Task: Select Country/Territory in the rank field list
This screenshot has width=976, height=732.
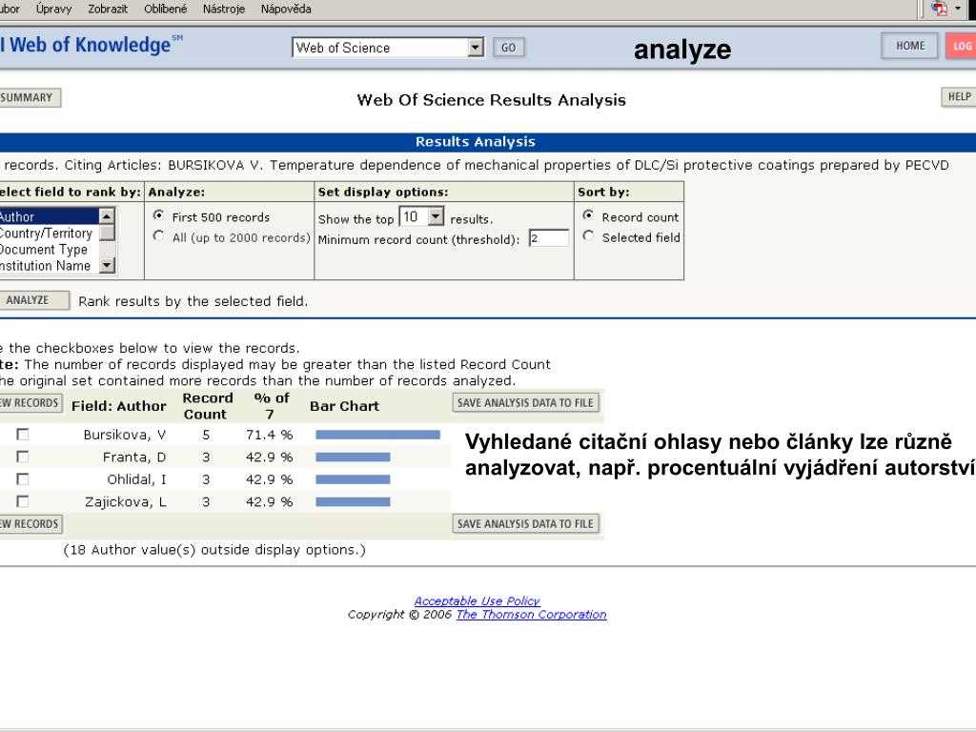Action: pos(49,233)
